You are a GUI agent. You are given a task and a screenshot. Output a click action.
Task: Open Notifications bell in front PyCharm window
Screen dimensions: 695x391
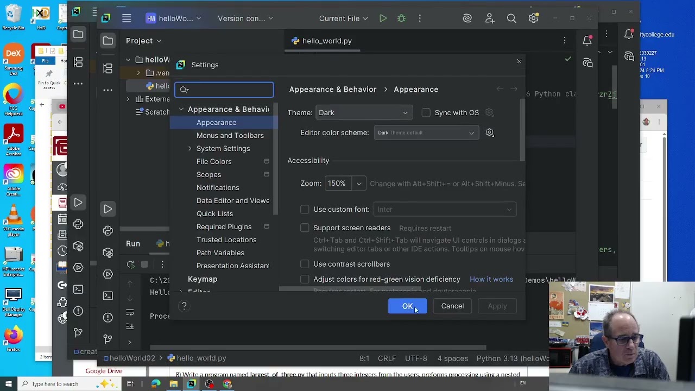pyautogui.click(x=587, y=41)
